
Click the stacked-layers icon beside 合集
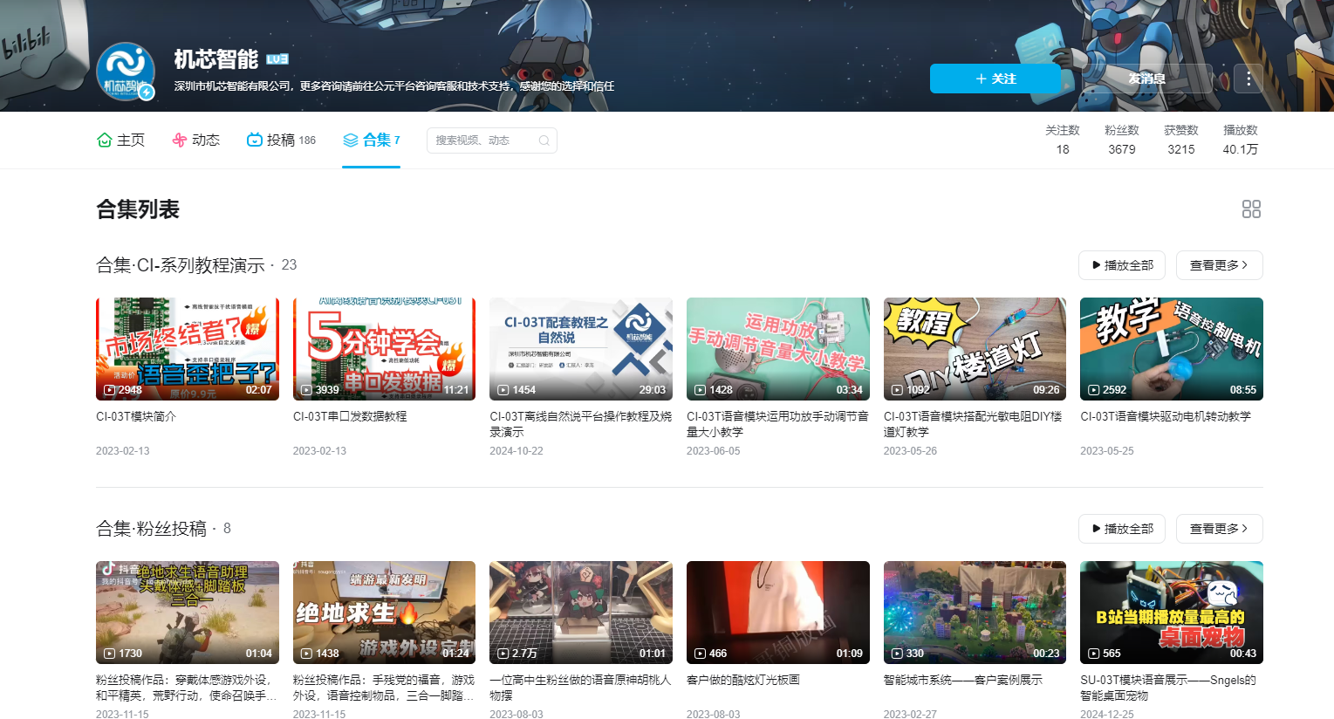(x=352, y=140)
